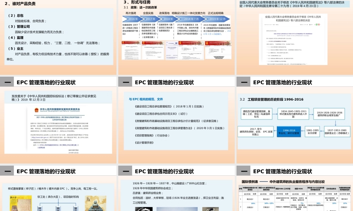This screenshot has width=353, height=211.
Task: Click the line 1926年—1928年—1937年,中山陵建设
Action: point(169,183)
